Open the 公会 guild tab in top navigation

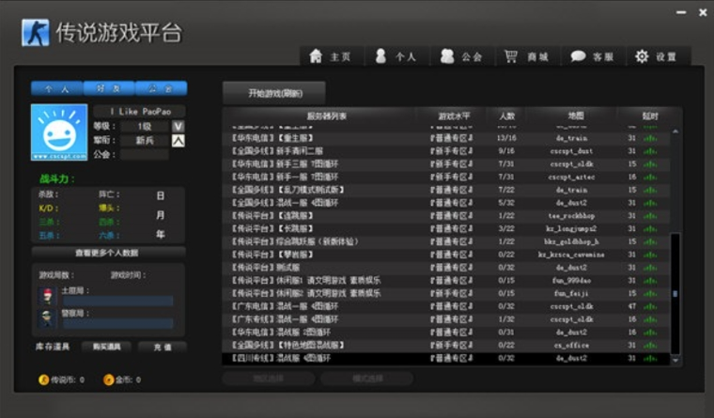462,56
